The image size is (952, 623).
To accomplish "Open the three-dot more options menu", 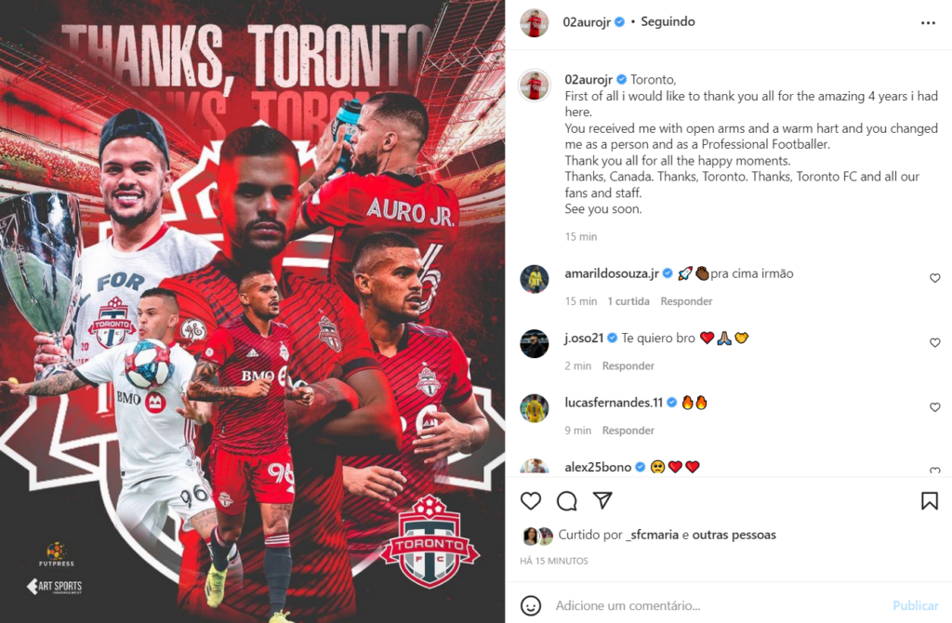I will tap(929, 23).
